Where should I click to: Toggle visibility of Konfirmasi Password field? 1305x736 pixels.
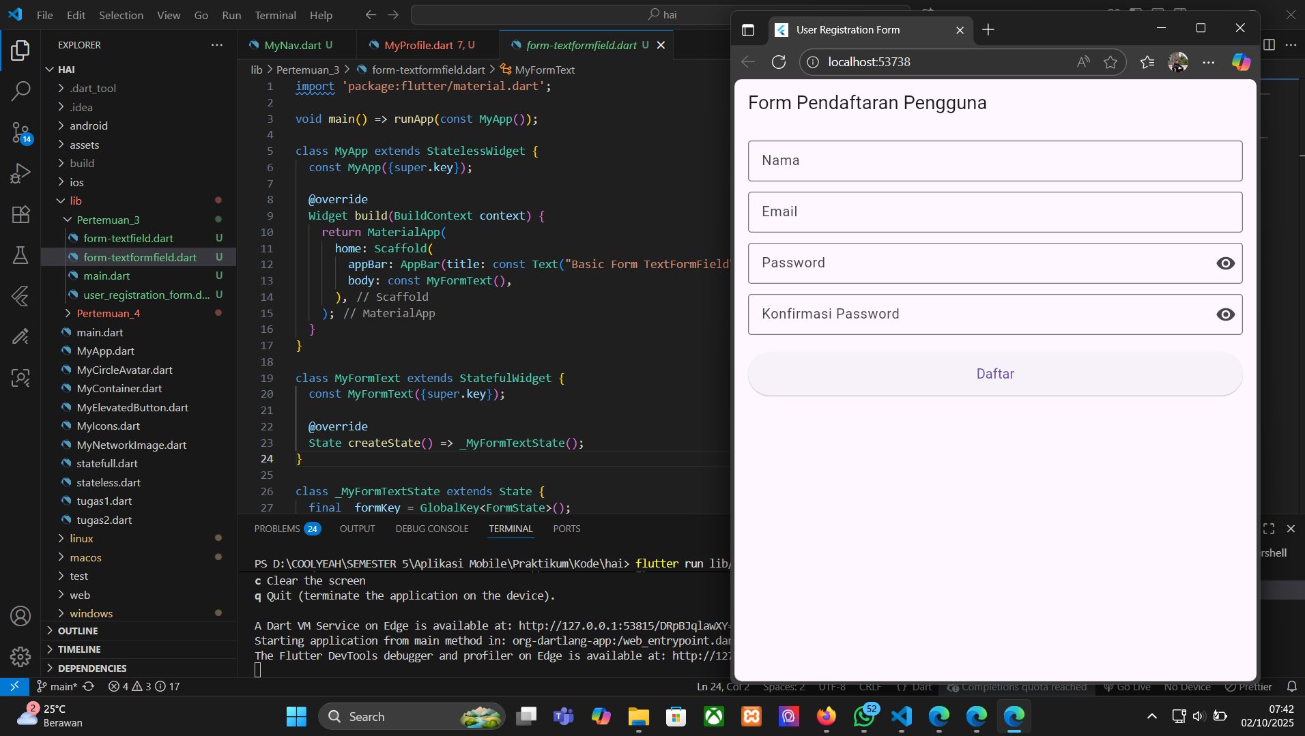pyautogui.click(x=1225, y=314)
